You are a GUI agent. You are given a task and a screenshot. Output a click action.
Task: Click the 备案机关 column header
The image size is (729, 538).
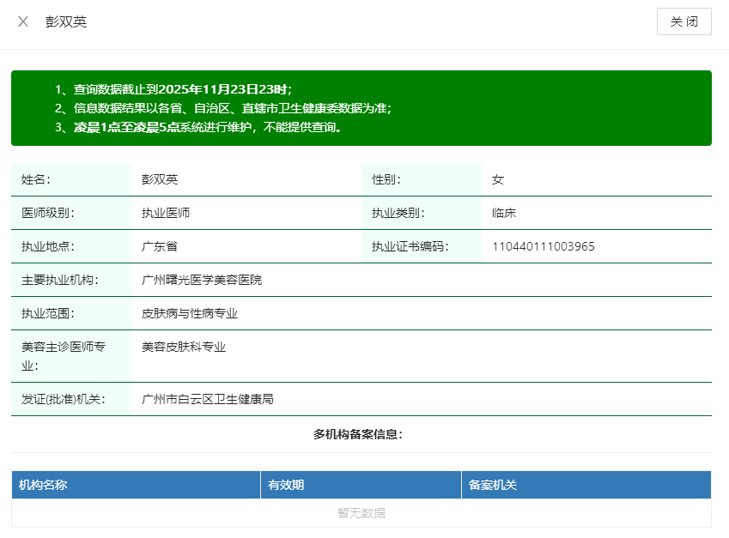pos(493,485)
